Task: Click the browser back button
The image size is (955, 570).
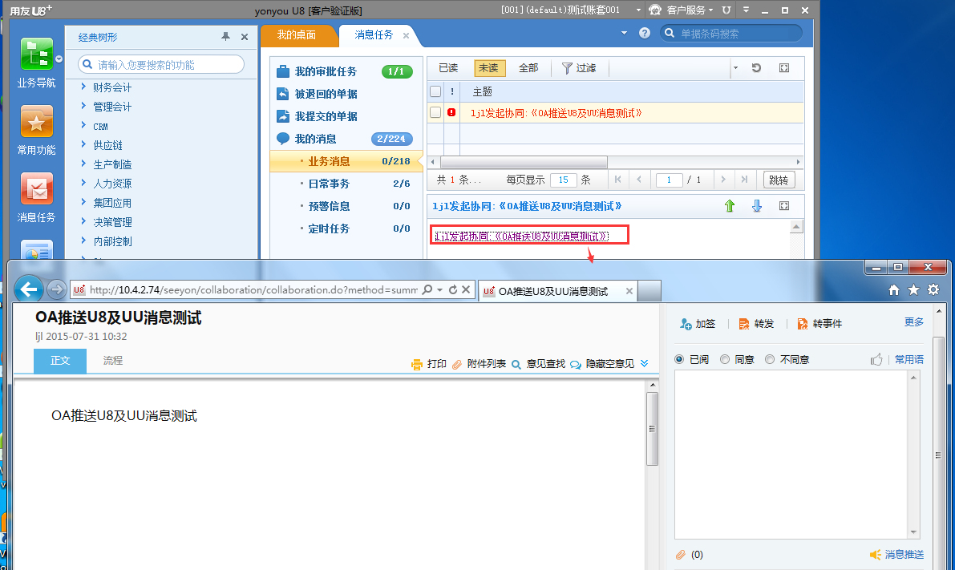Action: [29, 289]
